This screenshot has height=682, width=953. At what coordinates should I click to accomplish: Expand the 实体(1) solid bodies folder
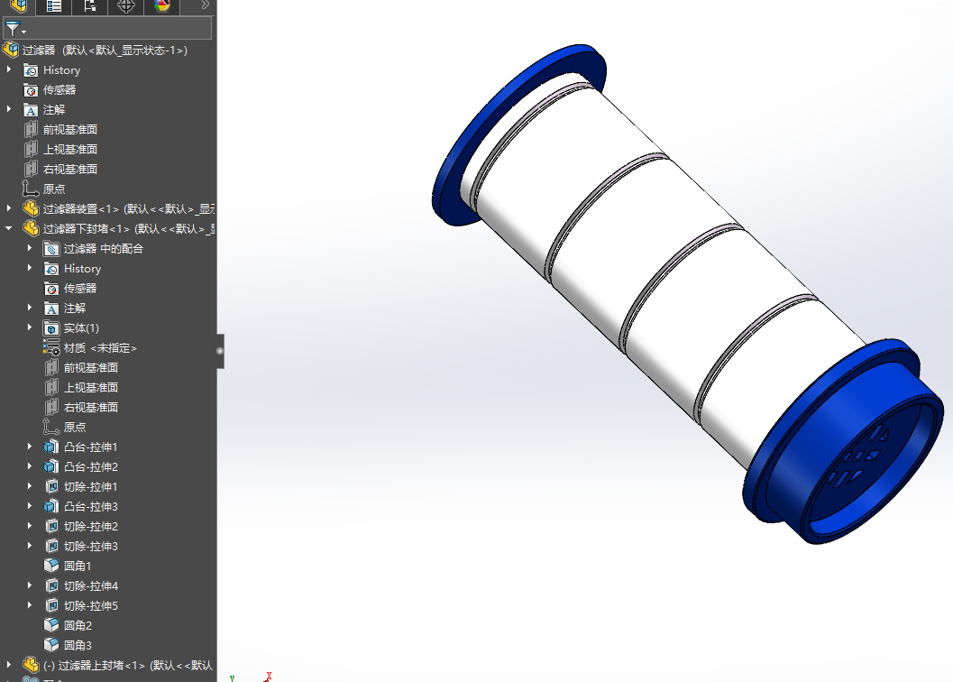click(x=30, y=328)
